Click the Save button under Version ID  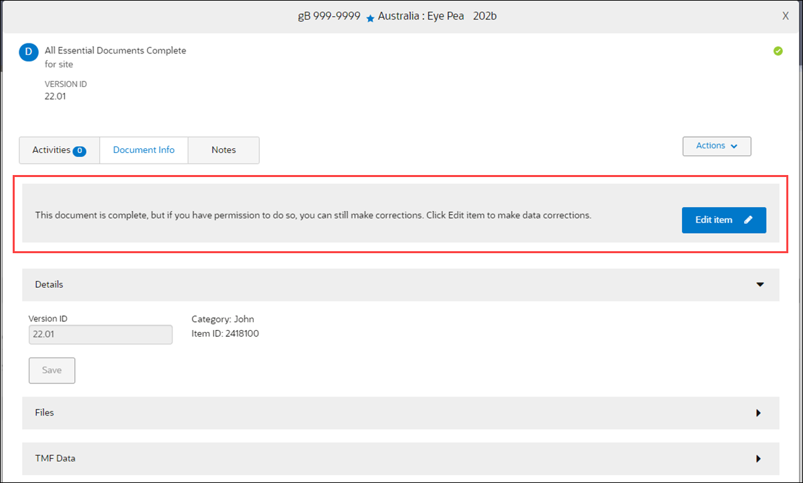(x=51, y=370)
